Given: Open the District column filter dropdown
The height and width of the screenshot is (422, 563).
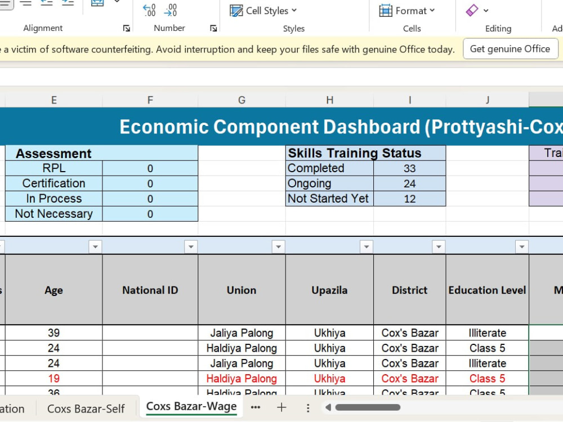Looking at the screenshot, I should 439,246.
